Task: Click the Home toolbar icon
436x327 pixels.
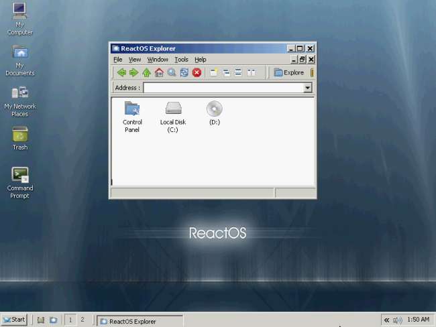Action: click(160, 73)
